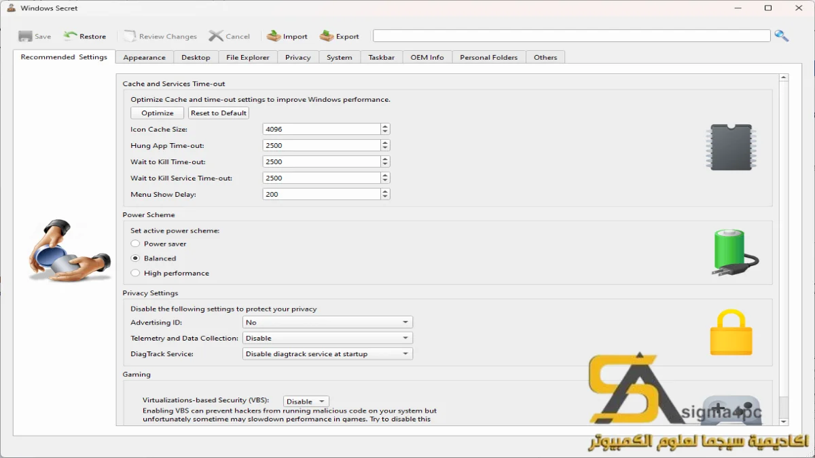Viewport: 815px width, 458px height.
Task: Decrease the Wait to Kill Service Time-out value
Action: [385, 180]
